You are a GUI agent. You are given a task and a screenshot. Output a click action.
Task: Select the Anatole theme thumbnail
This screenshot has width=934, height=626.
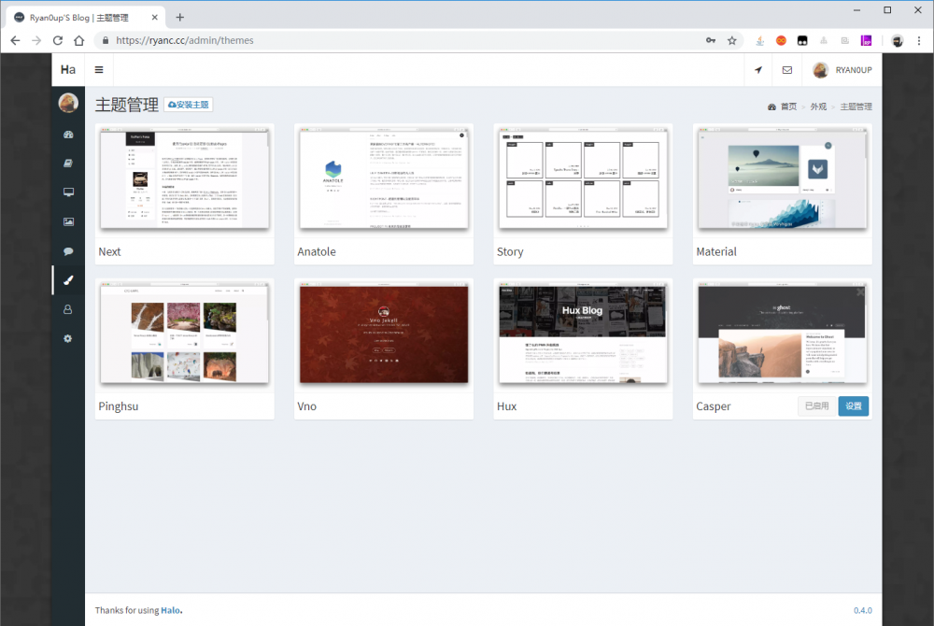(384, 178)
